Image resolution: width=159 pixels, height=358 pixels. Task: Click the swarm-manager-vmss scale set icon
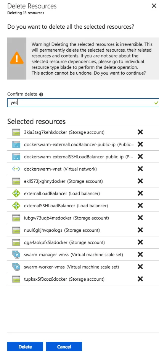point(16,254)
